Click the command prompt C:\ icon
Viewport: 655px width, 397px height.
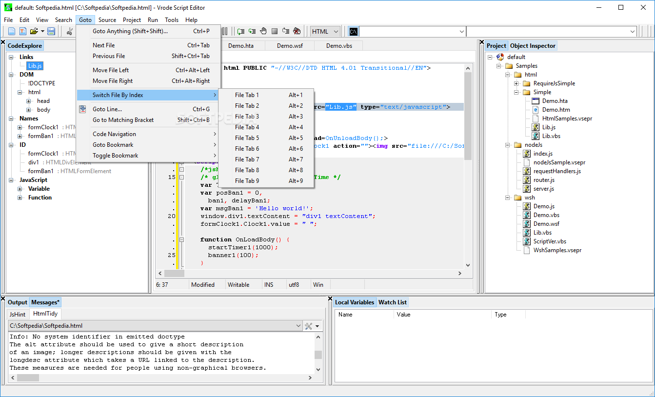point(354,31)
